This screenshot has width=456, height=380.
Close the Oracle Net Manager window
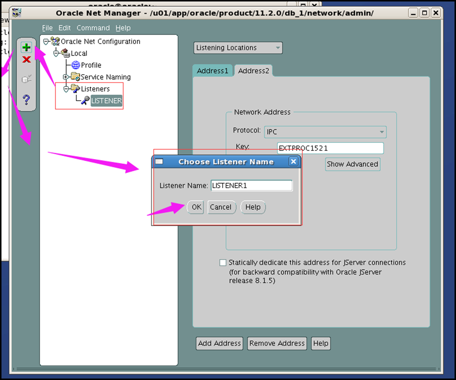point(436,13)
